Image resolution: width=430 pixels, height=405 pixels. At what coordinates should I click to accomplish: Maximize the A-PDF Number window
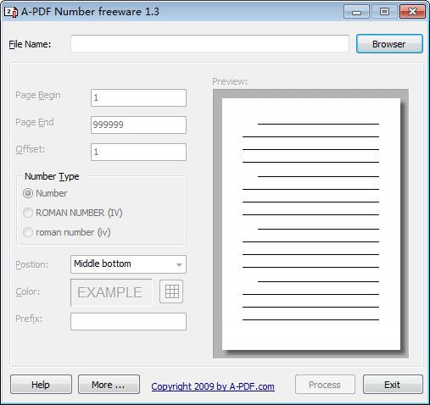coord(384,12)
